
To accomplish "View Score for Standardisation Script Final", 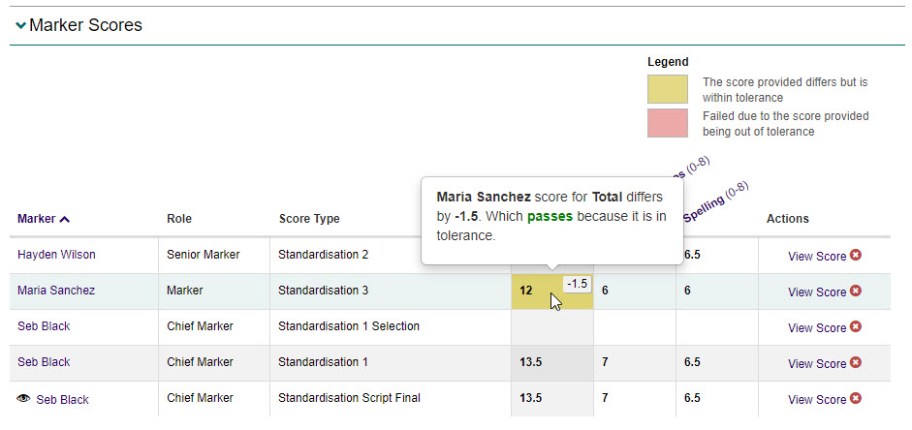I will click(x=816, y=400).
